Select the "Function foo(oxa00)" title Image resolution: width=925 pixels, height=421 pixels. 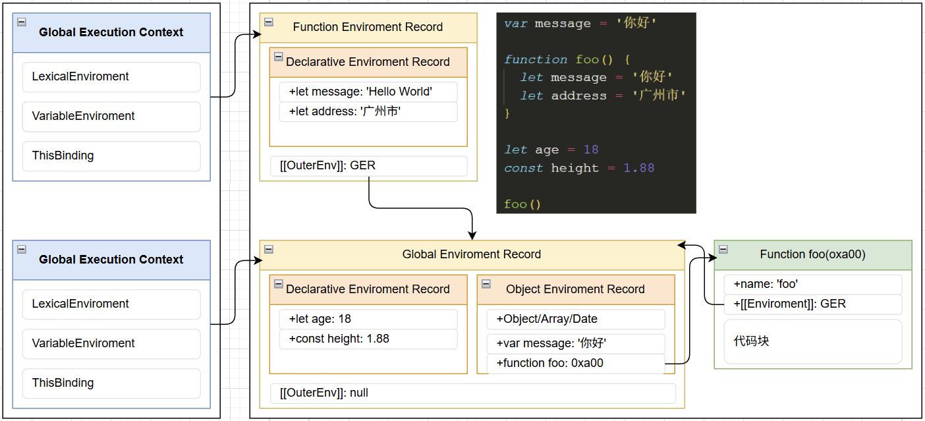(813, 254)
